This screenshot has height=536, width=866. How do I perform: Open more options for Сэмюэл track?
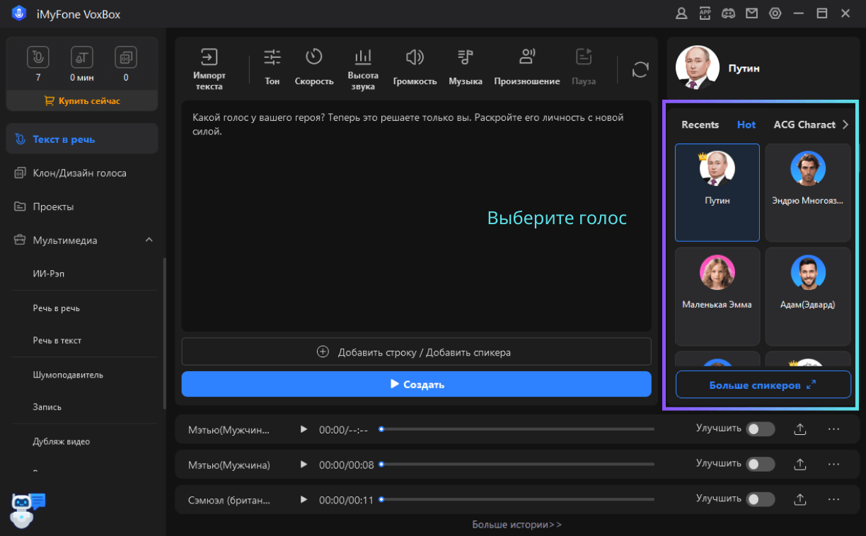click(833, 500)
